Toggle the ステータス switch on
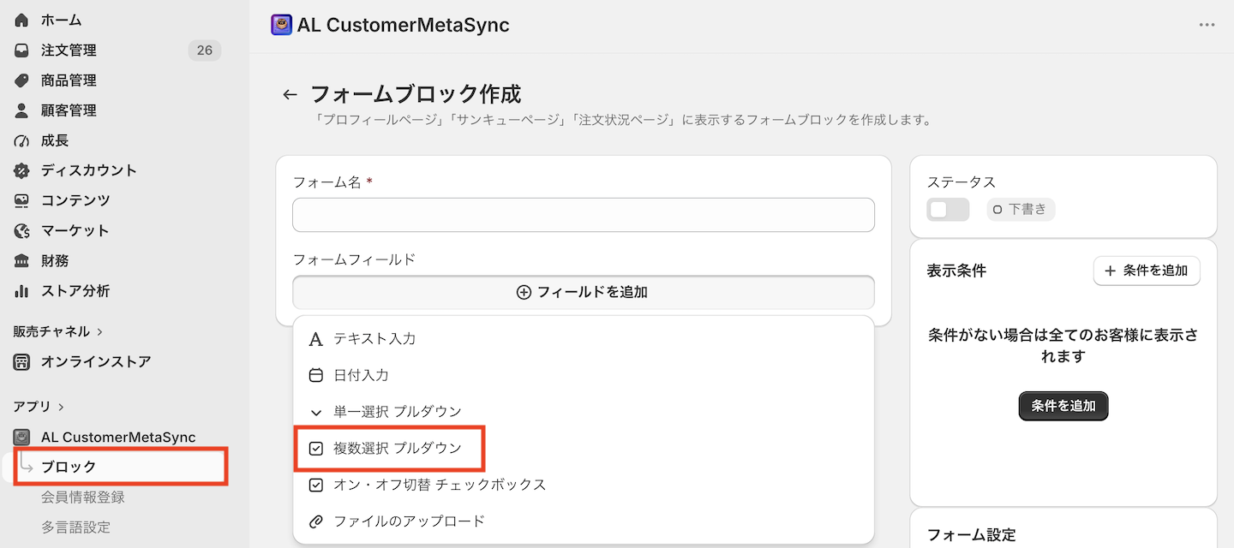This screenshot has height=548, width=1234. pyautogui.click(x=948, y=210)
